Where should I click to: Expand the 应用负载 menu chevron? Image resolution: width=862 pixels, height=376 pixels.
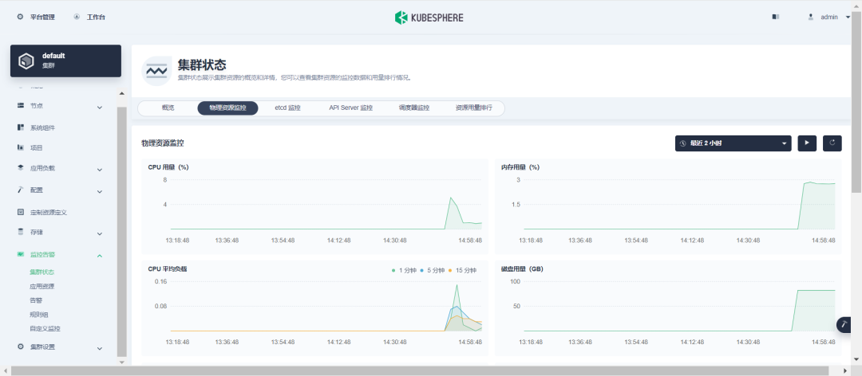(100, 170)
